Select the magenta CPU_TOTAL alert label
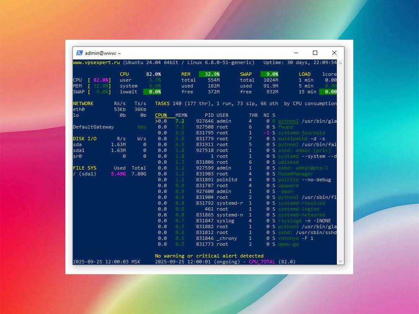The image size is (419, 314). point(262,262)
